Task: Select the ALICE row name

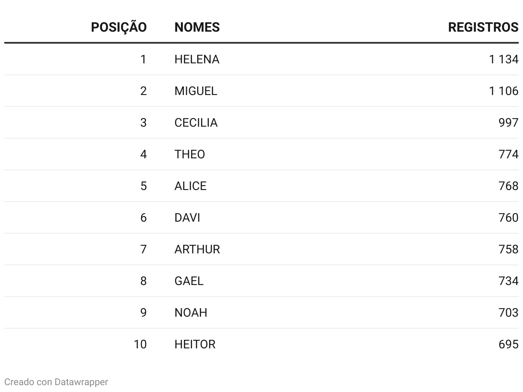Action: pyautogui.click(x=190, y=186)
